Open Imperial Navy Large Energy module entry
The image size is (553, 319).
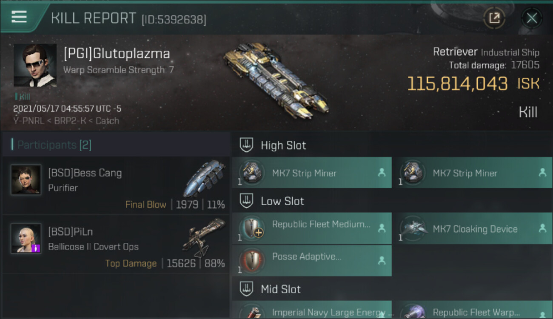[x=312, y=310]
